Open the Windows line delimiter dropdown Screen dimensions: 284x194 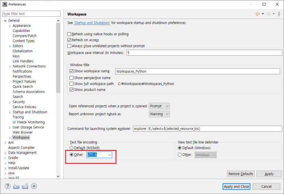click(x=205, y=155)
